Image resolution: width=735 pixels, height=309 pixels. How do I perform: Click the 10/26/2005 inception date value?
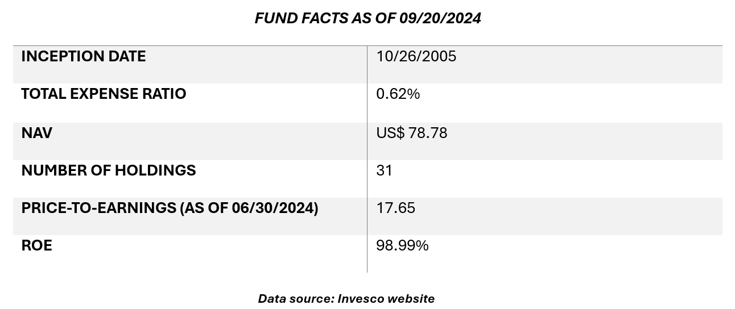[x=416, y=57]
